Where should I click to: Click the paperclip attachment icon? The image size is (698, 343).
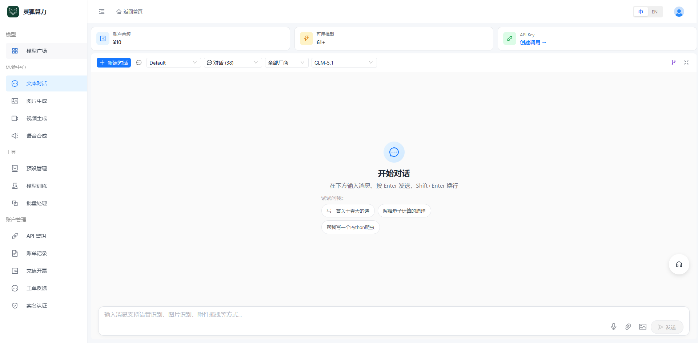(x=628, y=327)
